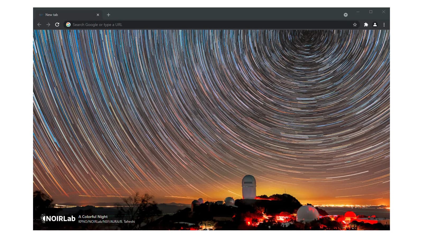Select the New tab tab
The height and width of the screenshot is (238, 423).
point(69,15)
